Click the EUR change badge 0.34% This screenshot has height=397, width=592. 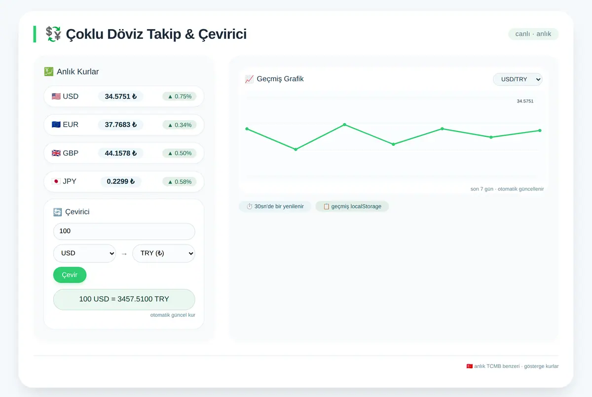[180, 125]
